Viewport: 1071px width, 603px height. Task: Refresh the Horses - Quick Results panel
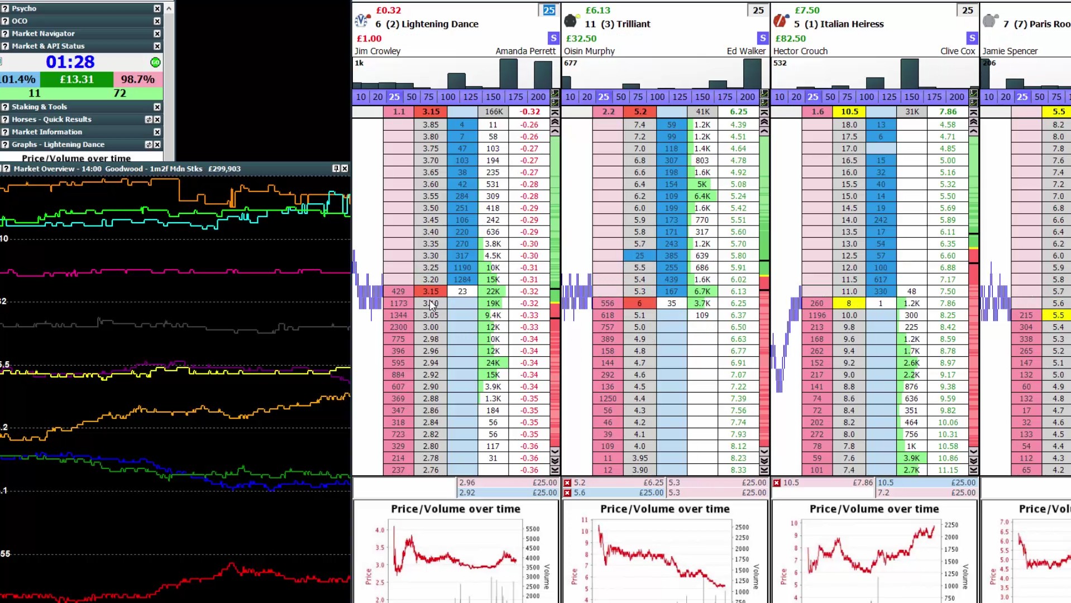coord(149,119)
